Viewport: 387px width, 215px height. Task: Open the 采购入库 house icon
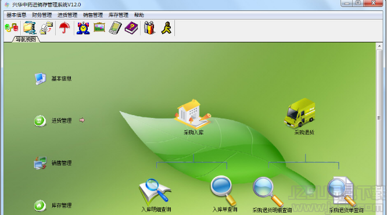tap(193, 114)
